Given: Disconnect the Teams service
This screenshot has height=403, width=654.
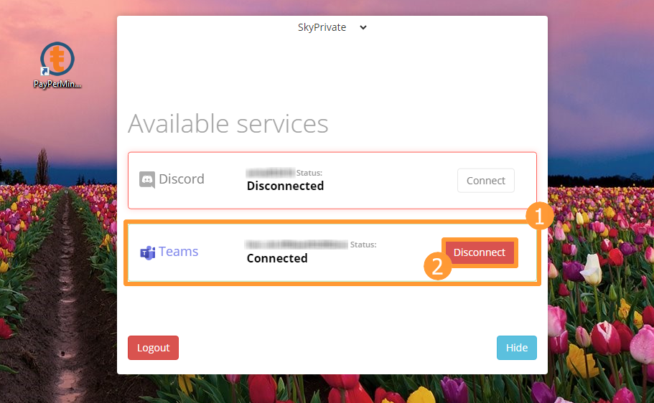Looking at the screenshot, I should [x=479, y=252].
